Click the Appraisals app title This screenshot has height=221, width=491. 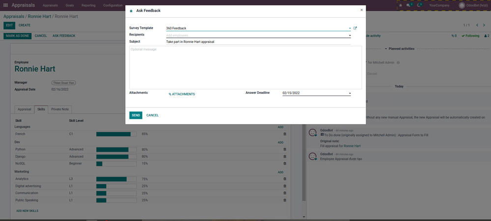click(23, 5)
